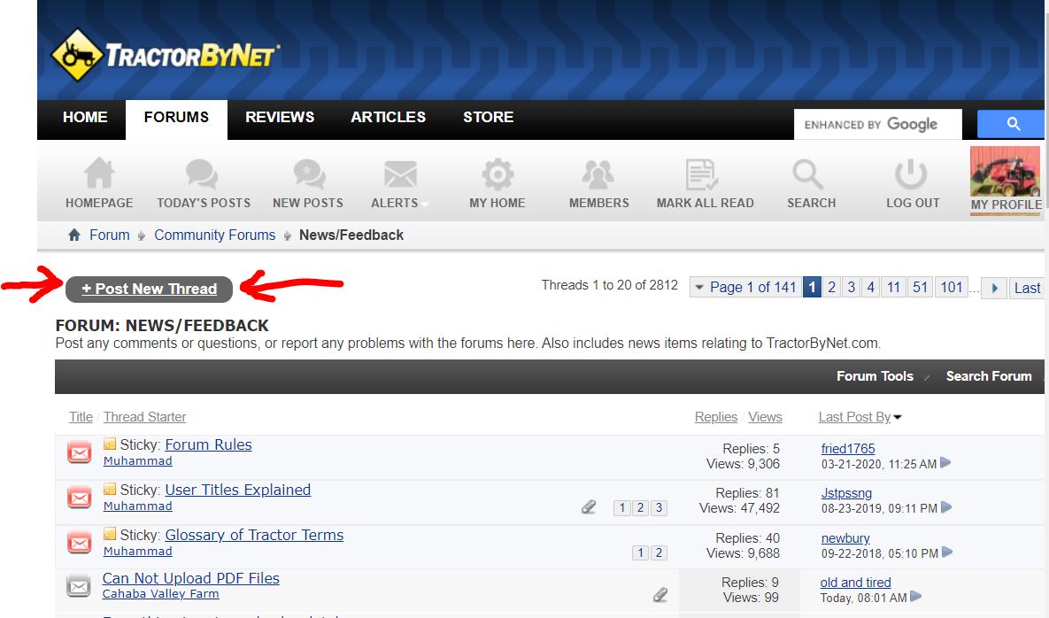1049x618 pixels.
Task: Go to last post in Forum Rules thread
Action: (x=946, y=463)
